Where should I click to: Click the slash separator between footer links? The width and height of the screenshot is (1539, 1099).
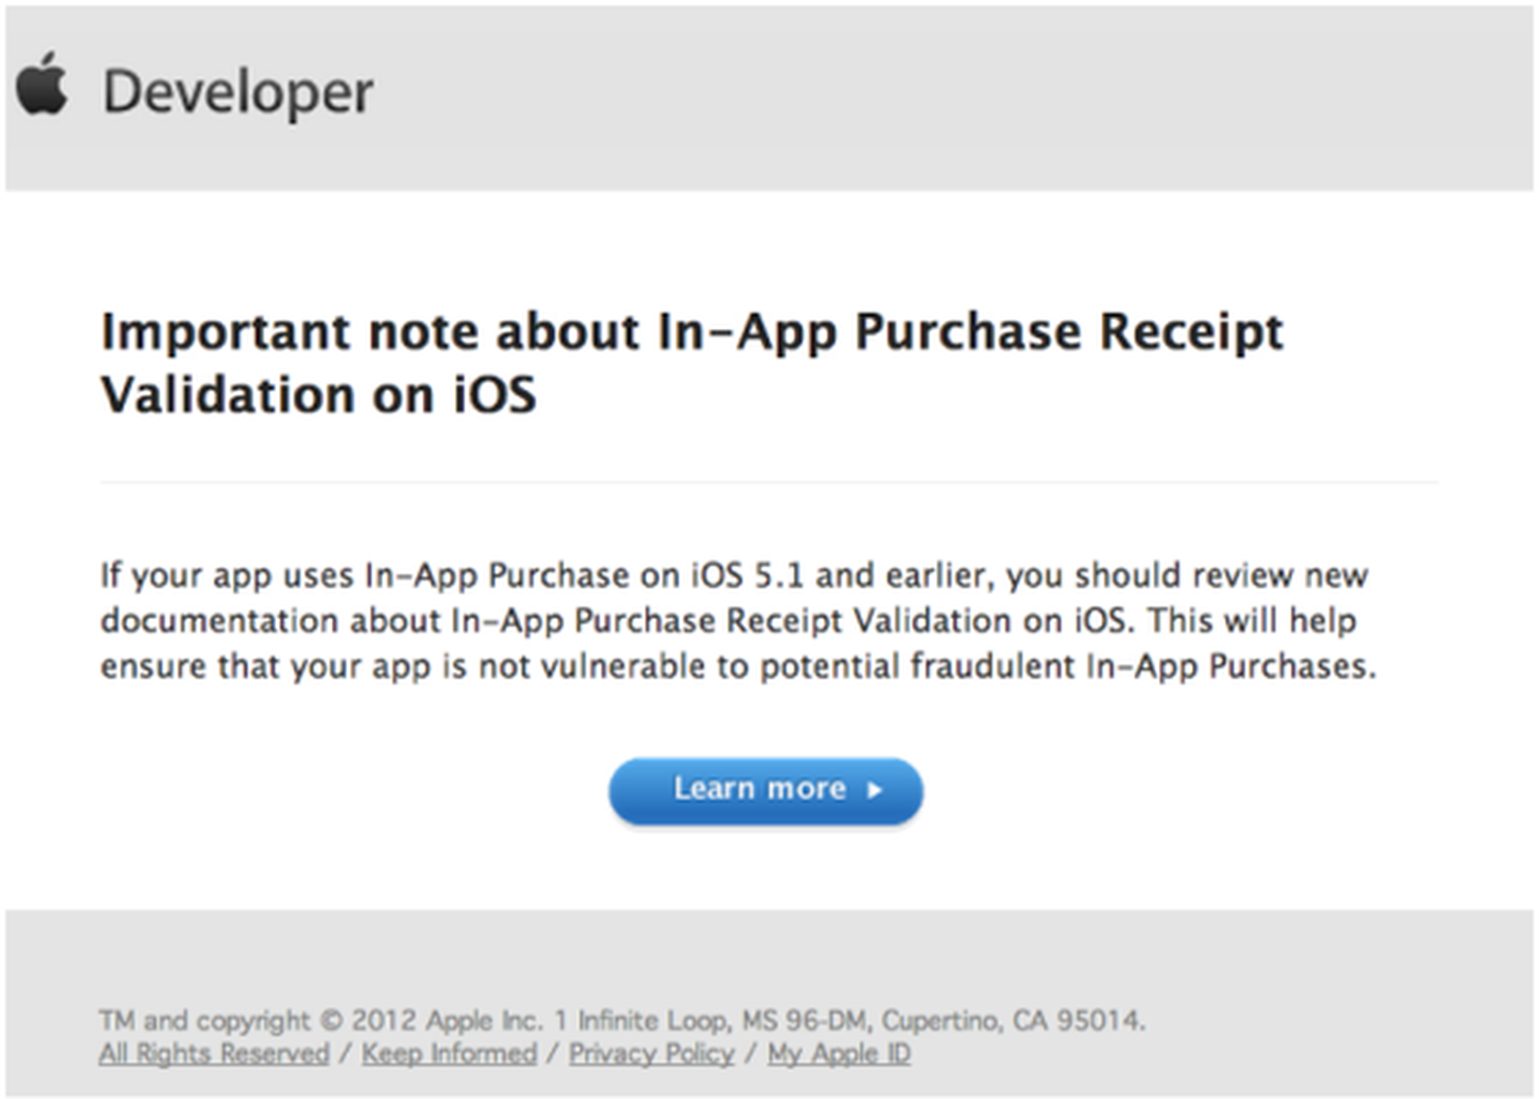tap(344, 1054)
